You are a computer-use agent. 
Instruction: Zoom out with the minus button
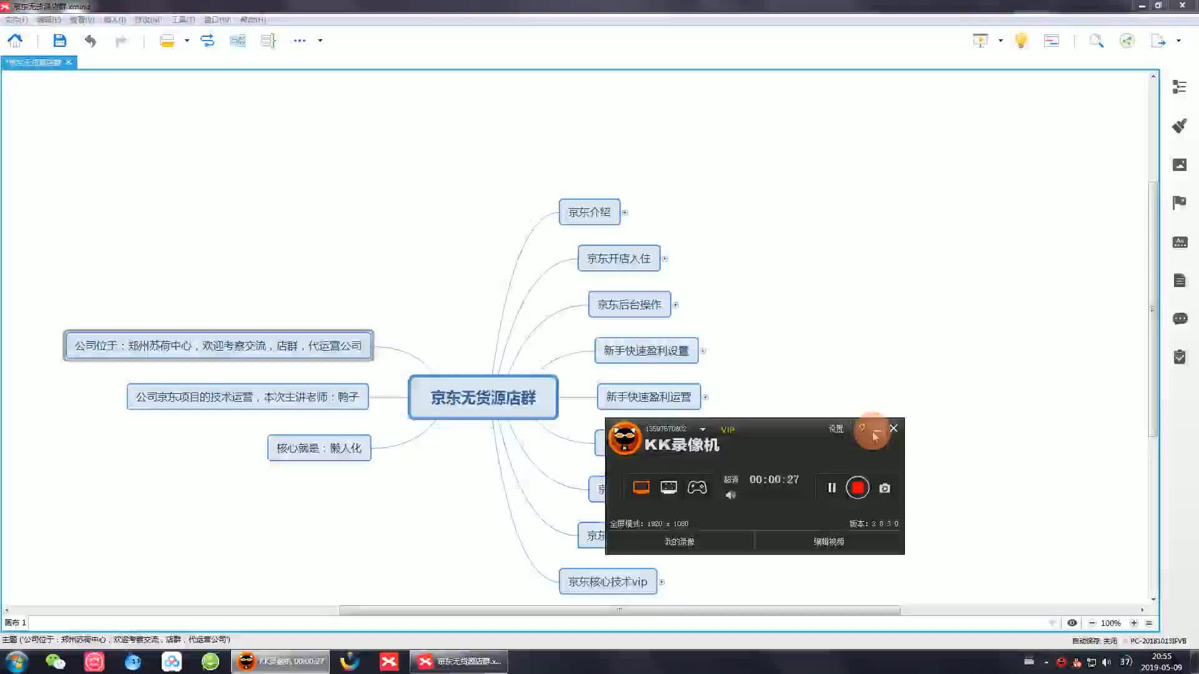[1092, 623]
